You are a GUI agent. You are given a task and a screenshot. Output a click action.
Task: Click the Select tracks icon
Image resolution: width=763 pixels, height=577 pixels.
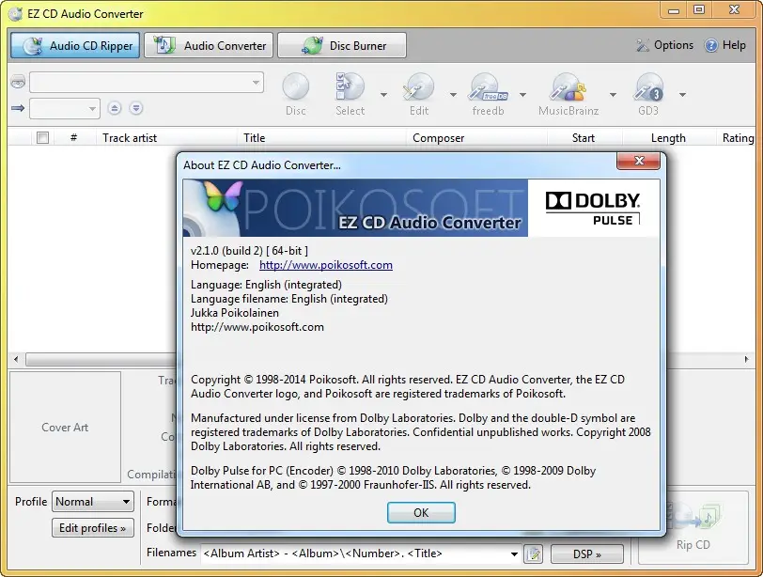point(350,94)
